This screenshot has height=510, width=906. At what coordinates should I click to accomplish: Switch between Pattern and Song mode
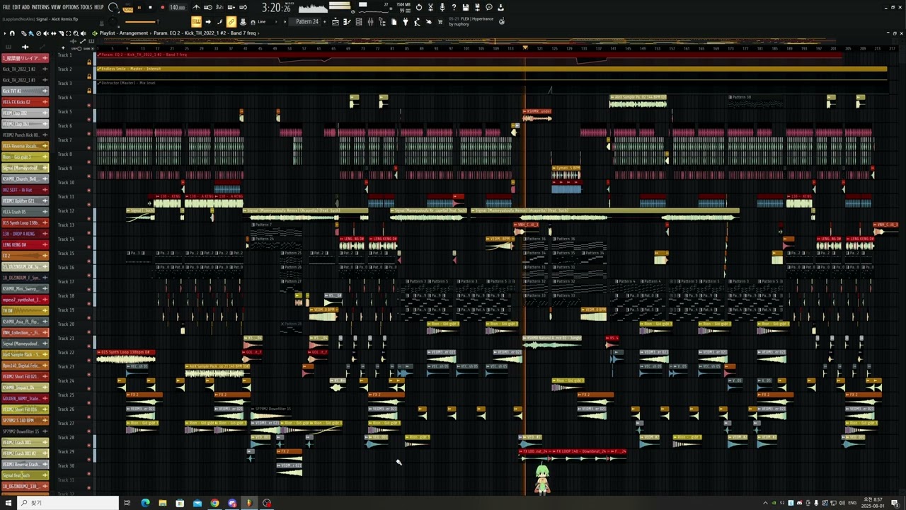pos(128,8)
